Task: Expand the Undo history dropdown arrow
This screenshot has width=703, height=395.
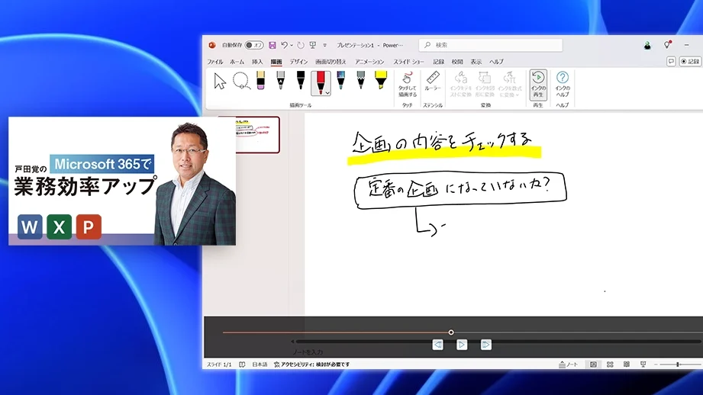Action: point(292,45)
